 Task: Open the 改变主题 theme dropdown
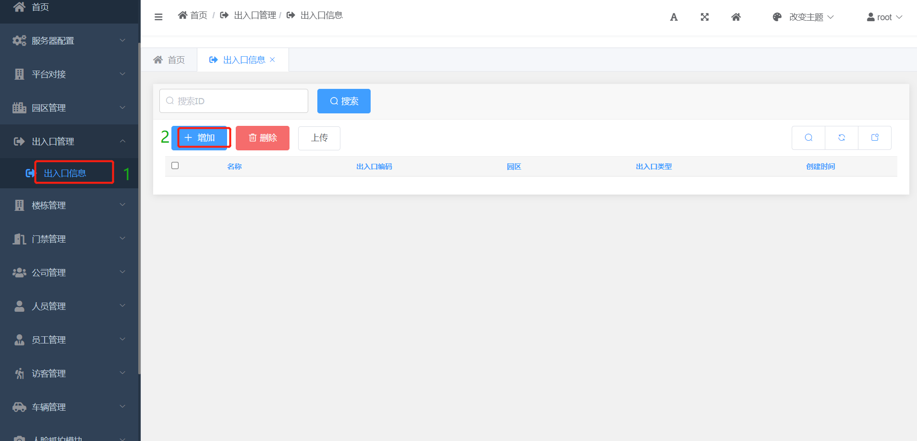pos(803,17)
